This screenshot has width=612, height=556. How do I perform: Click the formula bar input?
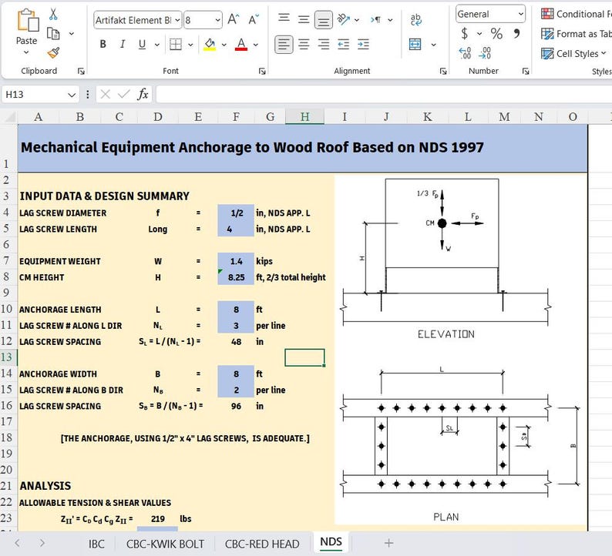pos(384,95)
